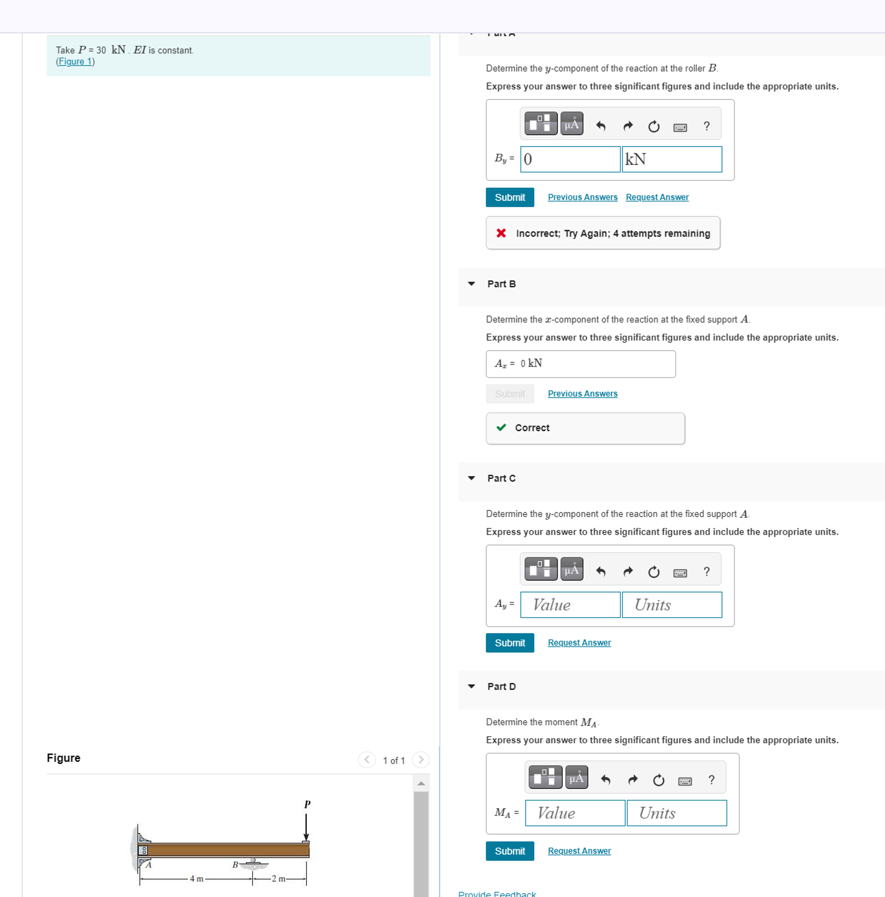The height and width of the screenshot is (897, 885).
Task: Click the Ay Value input field
Action: point(570,605)
